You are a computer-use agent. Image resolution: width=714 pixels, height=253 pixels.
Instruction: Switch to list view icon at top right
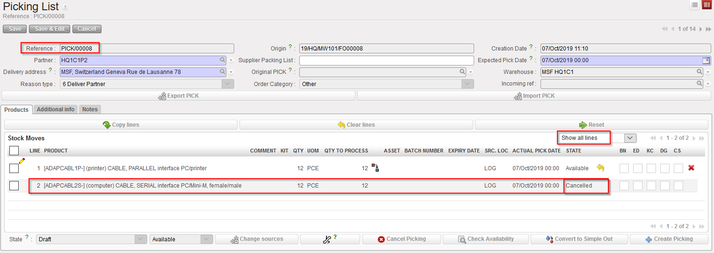(x=695, y=5)
